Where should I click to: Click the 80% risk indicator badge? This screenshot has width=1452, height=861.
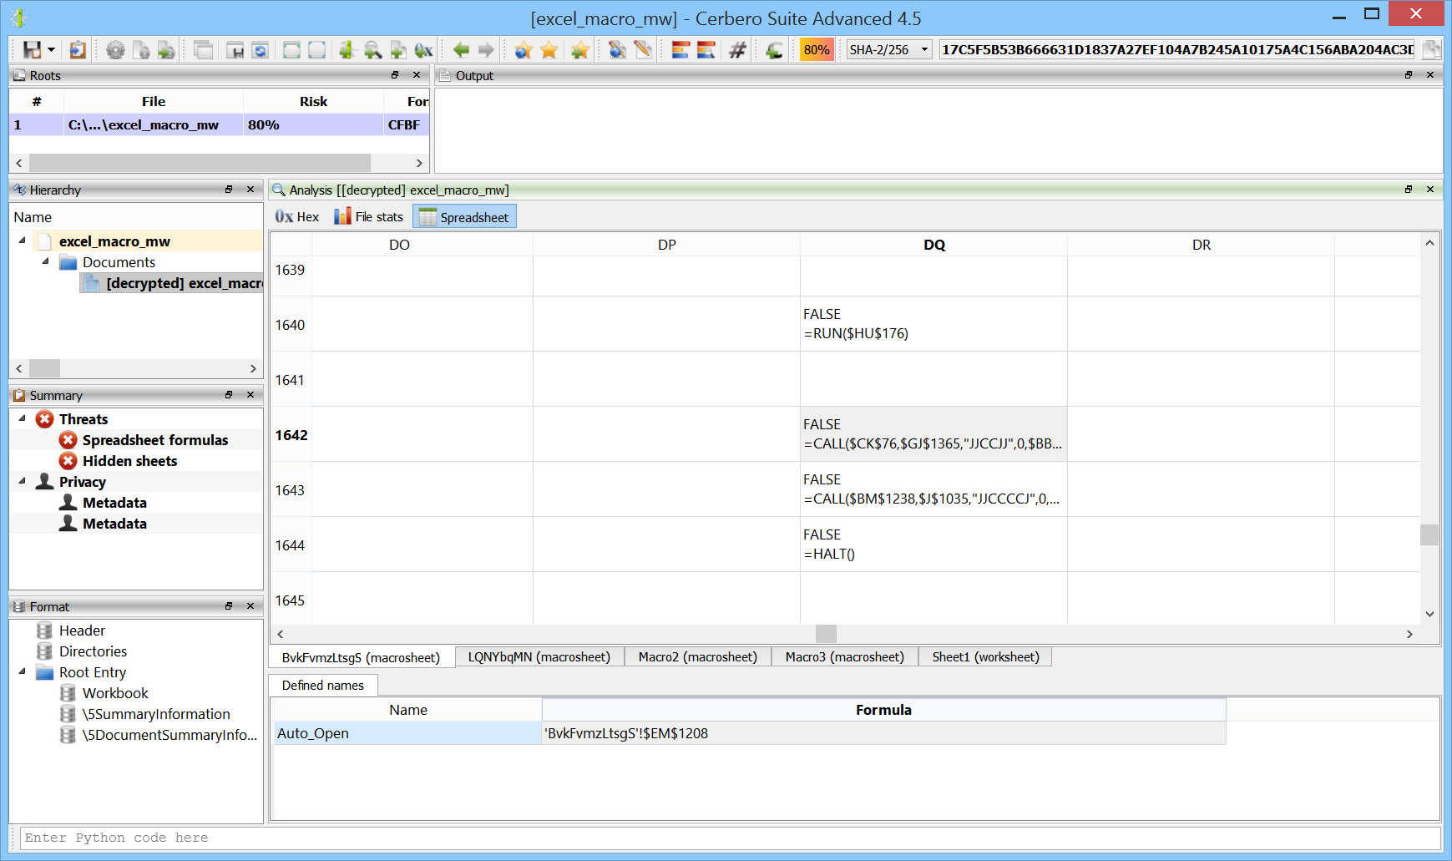tap(817, 50)
